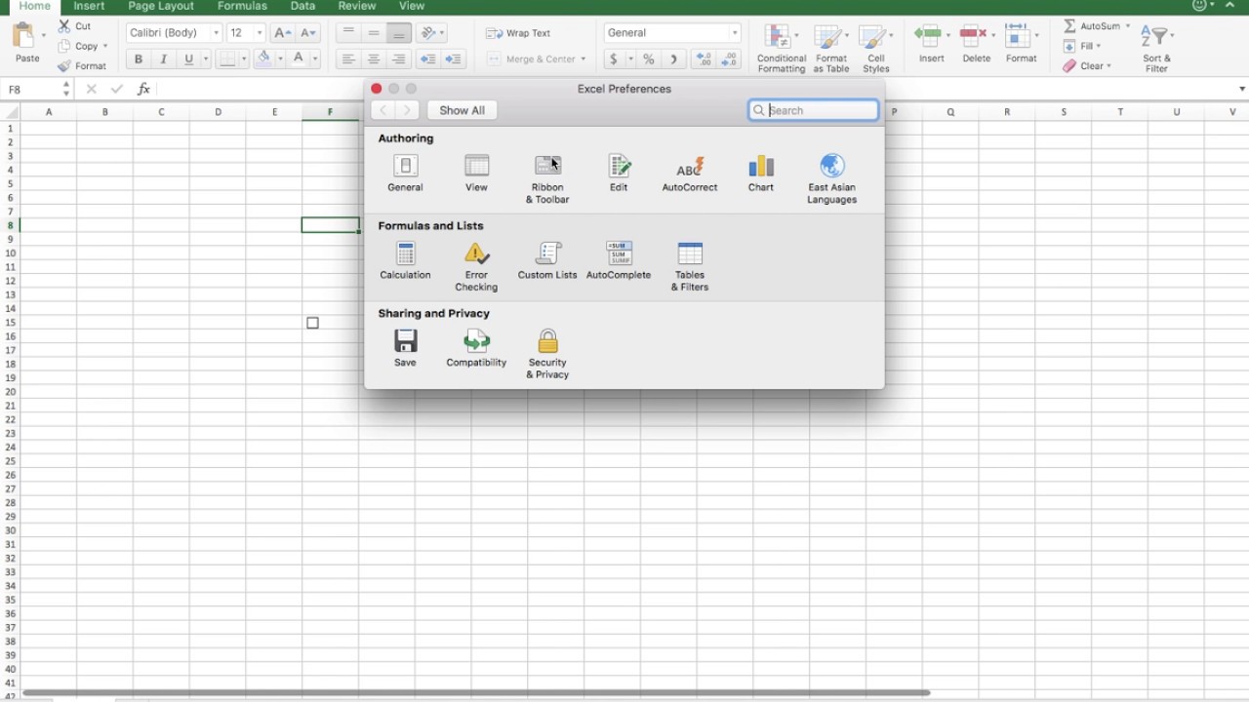Open Edit preferences pane
The height and width of the screenshot is (702, 1249).
619,174
